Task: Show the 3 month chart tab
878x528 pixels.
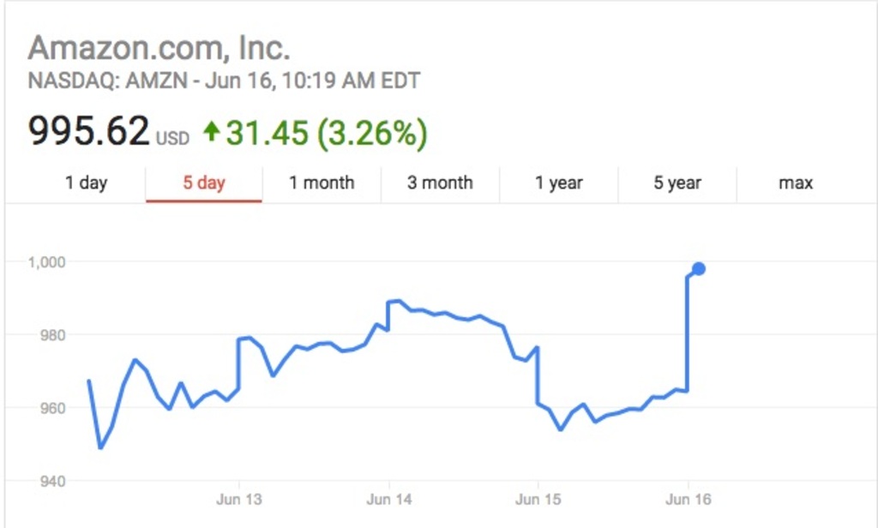Action: (x=440, y=183)
